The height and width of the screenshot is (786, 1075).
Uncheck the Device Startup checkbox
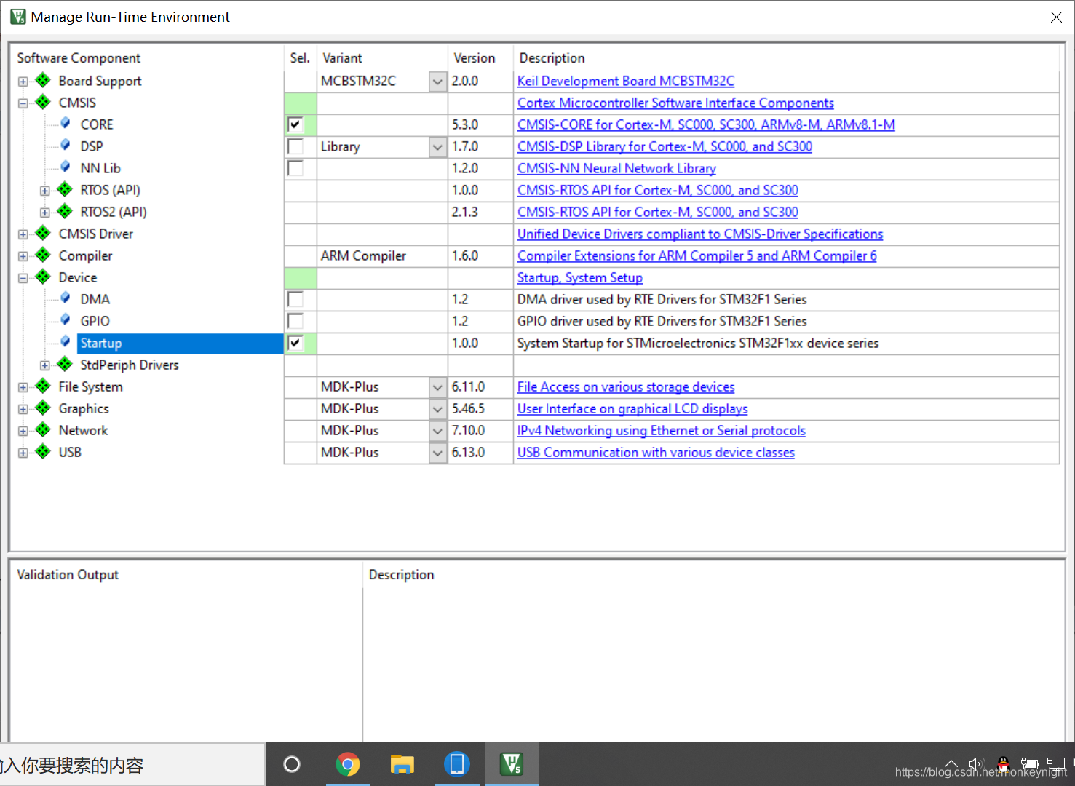(295, 343)
